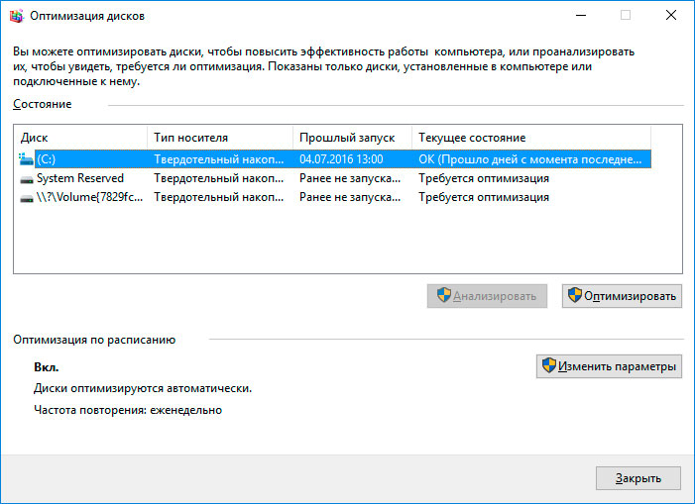Sort by the Диск column header

[80, 138]
